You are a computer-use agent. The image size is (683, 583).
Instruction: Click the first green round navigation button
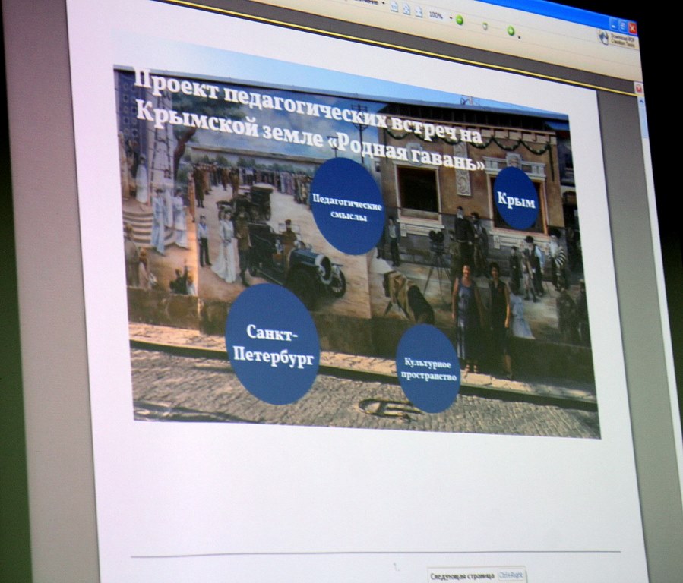pyautogui.click(x=460, y=20)
